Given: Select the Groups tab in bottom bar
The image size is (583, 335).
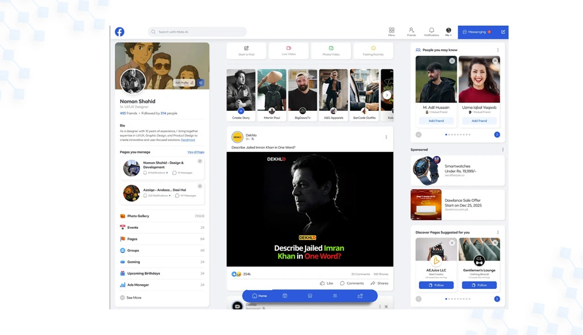Looking at the screenshot, I should pyautogui.click(x=335, y=296).
